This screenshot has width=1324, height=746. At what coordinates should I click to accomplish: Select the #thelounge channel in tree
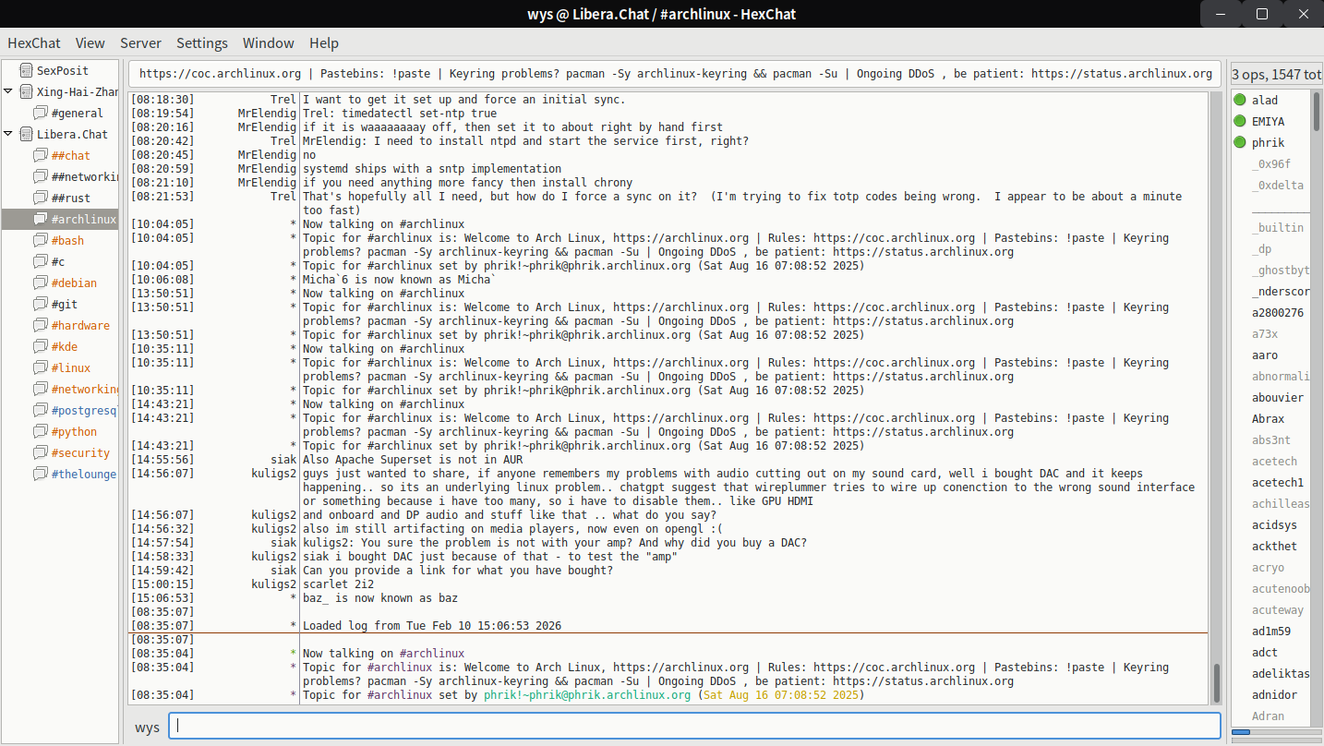[83, 475]
